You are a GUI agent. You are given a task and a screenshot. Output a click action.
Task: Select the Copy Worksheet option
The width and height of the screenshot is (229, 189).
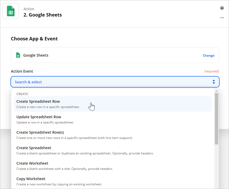113,181
